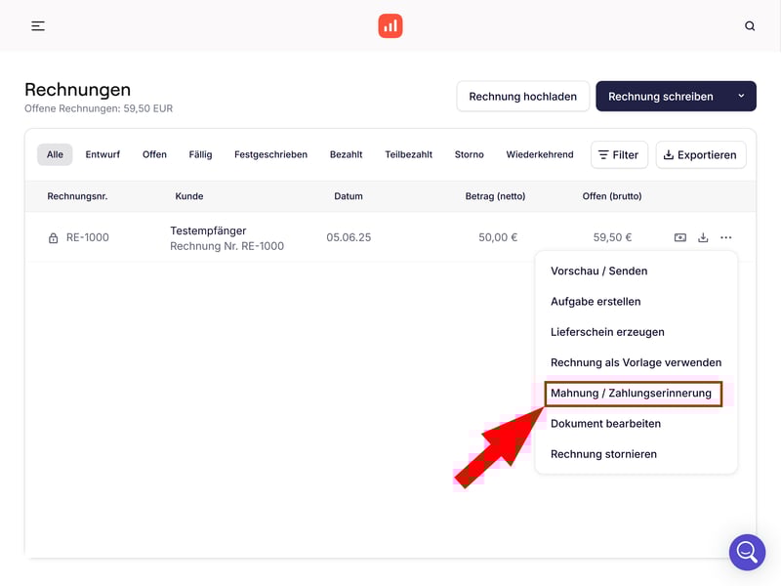Click the lock icon beside RE-1000

pyautogui.click(x=54, y=238)
